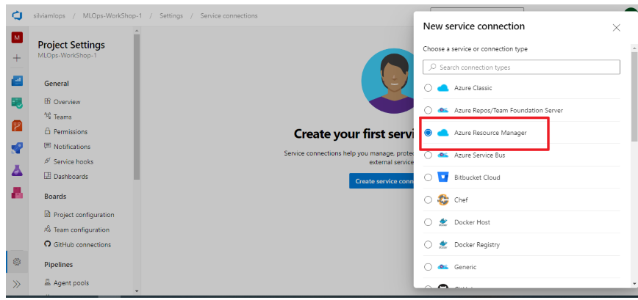
Task: Open the project M avatar icon
Action: click(x=17, y=37)
